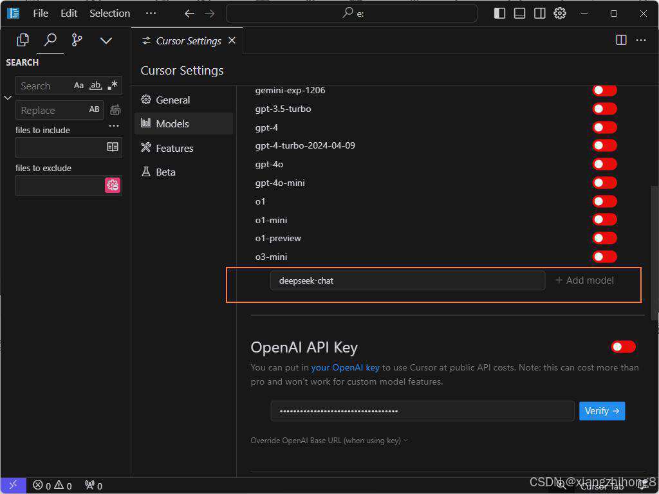The image size is (659, 494).
Task: Toggle use exclude settings pink icon
Action: click(113, 185)
